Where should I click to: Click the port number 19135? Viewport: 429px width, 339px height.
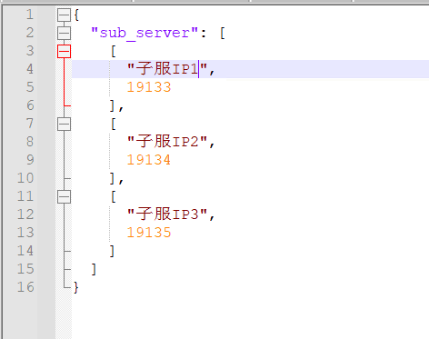[x=149, y=233]
